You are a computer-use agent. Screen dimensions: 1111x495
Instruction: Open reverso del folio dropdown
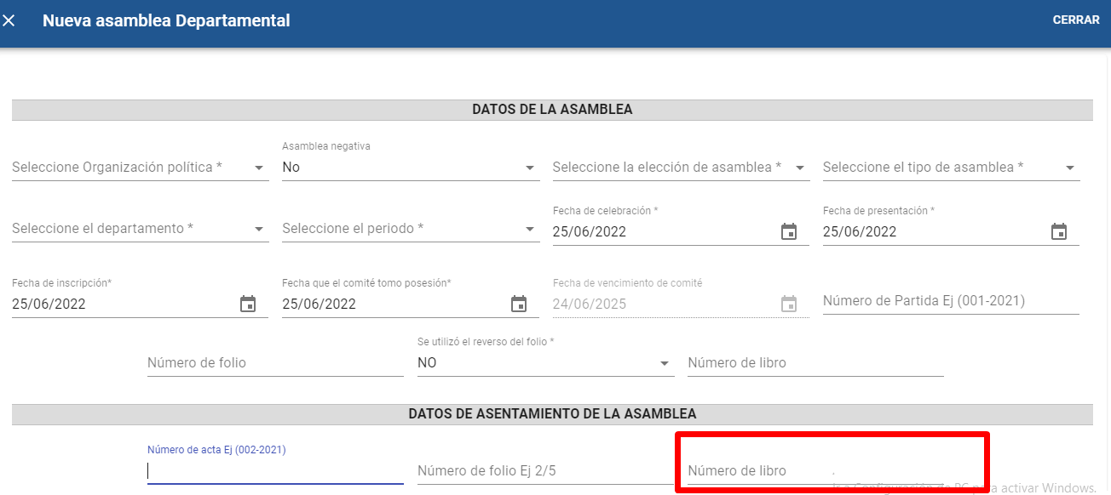coord(665,363)
